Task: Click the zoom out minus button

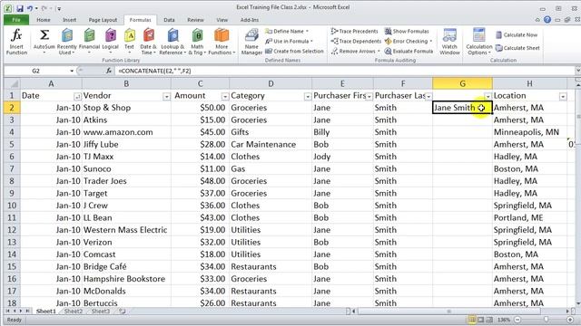Action: (x=517, y=320)
